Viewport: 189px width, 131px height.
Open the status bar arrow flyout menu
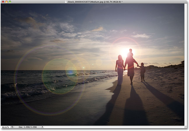click(x=42, y=127)
